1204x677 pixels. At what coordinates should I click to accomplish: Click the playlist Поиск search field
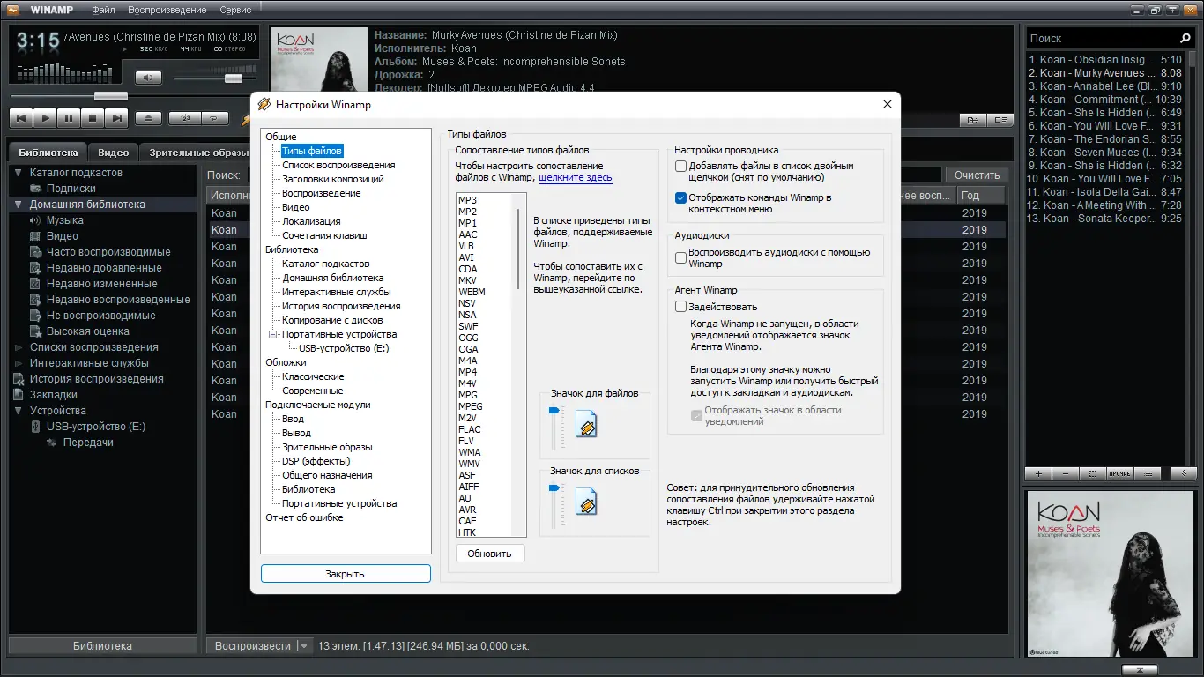point(1102,39)
